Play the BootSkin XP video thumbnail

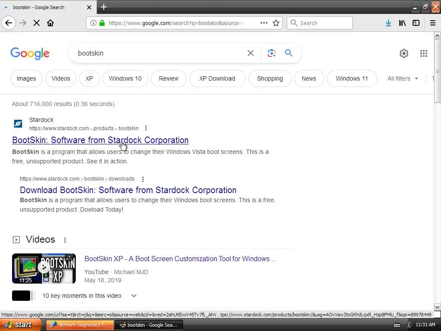point(44,268)
